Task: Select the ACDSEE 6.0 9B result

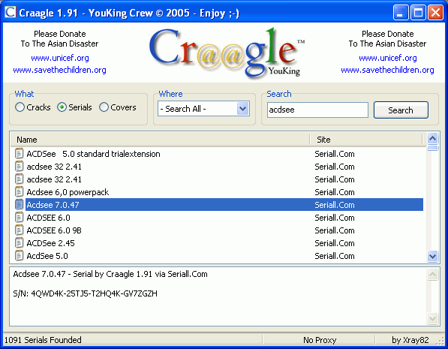Action: tap(218, 230)
